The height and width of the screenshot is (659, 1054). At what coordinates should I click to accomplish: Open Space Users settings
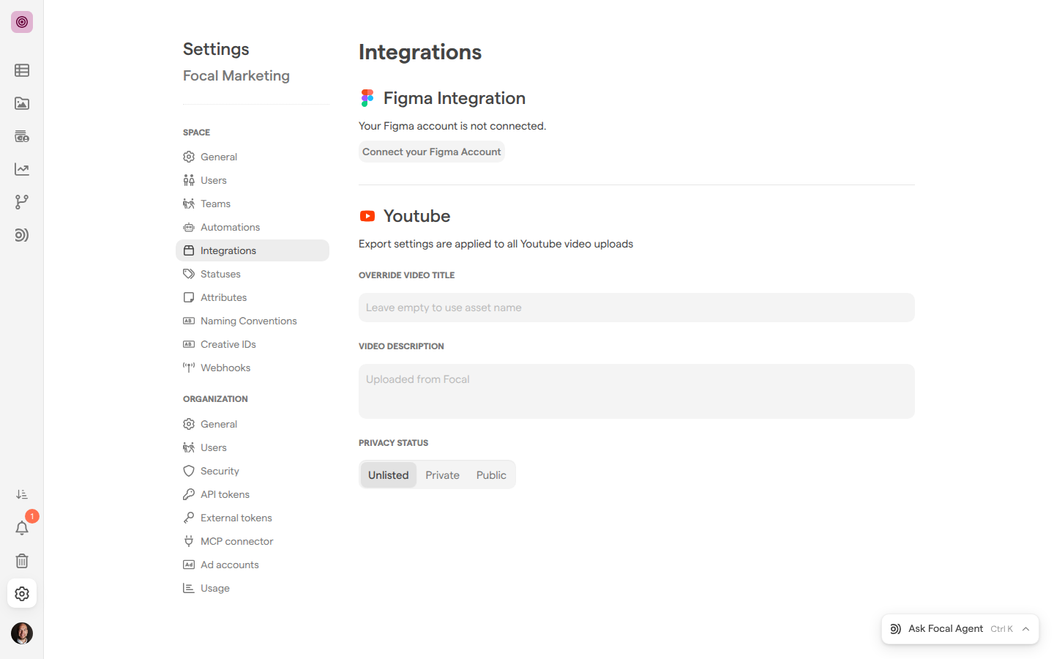click(x=253, y=180)
